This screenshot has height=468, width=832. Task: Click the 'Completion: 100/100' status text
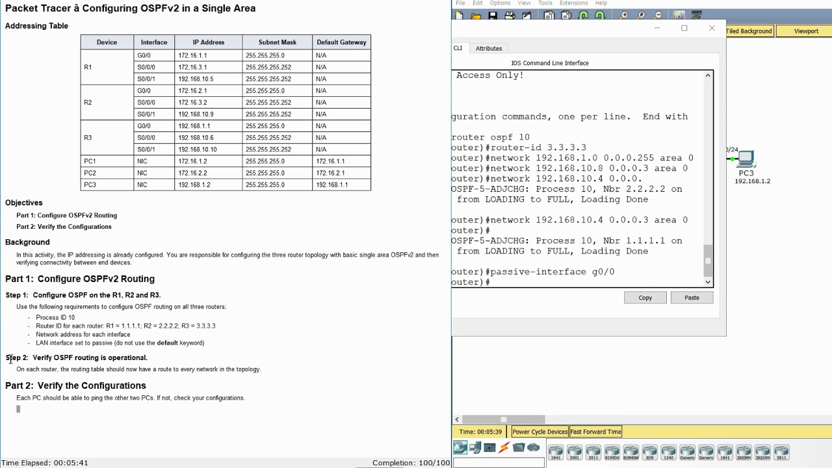(411, 463)
